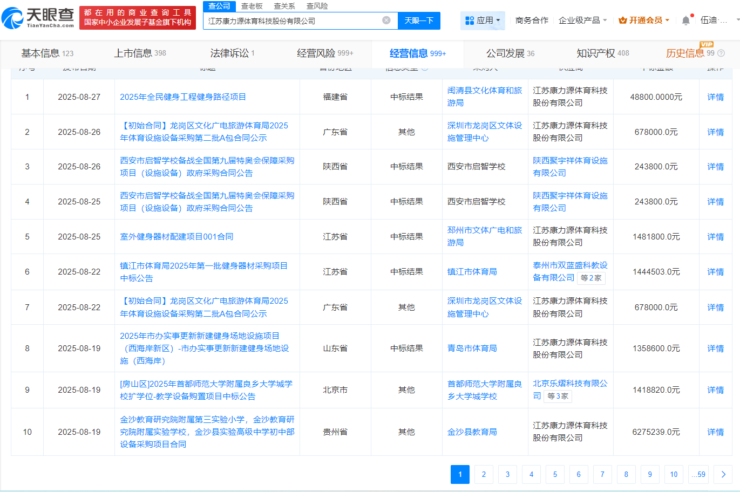Open 详情 for row 9 北京市
Image resolution: width=740 pixels, height=492 pixels.
716,390
